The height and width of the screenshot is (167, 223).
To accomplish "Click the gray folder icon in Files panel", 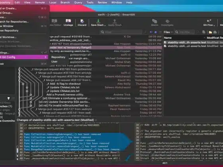I will pyautogui.click(x=215, y=32).
